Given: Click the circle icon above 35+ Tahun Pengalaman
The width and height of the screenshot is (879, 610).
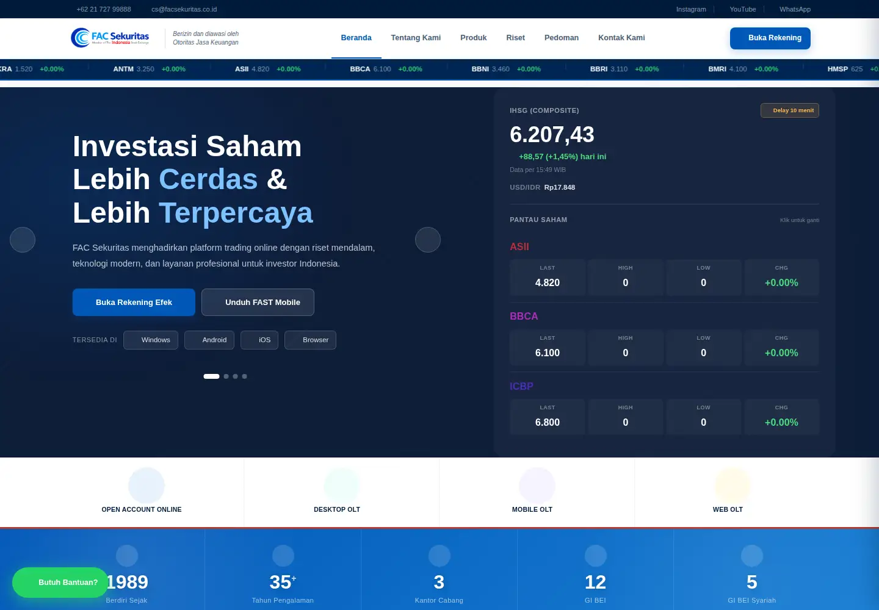Looking at the screenshot, I should 283,556.
